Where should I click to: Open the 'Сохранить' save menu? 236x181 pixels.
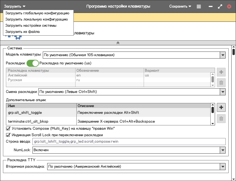[180, 6]
